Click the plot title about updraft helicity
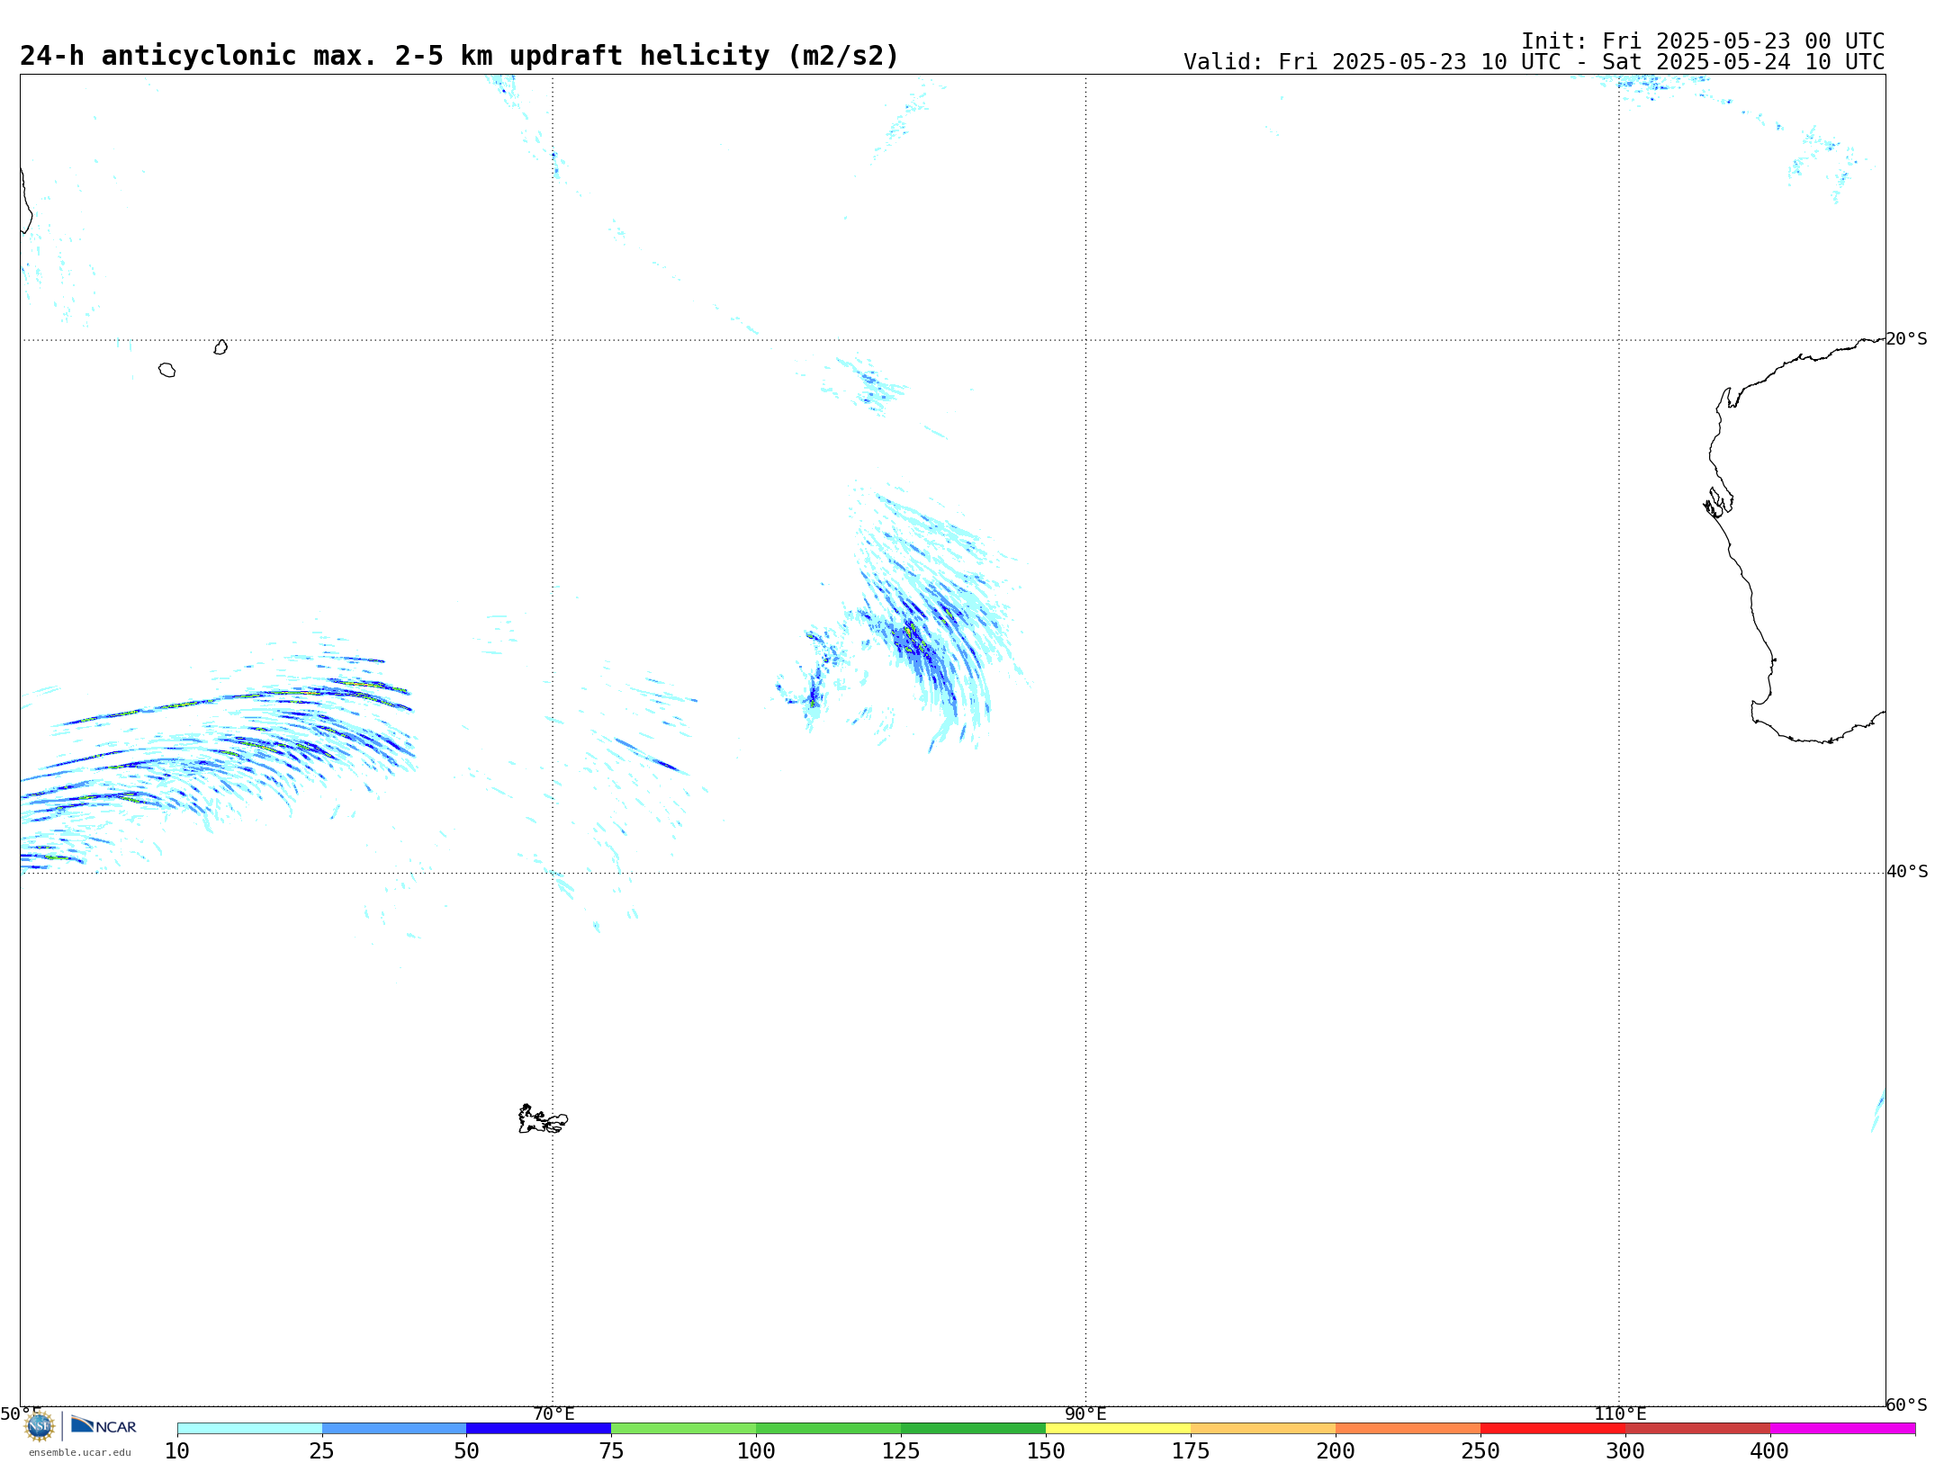1944x1463 pixels. [x=459, y=56]
